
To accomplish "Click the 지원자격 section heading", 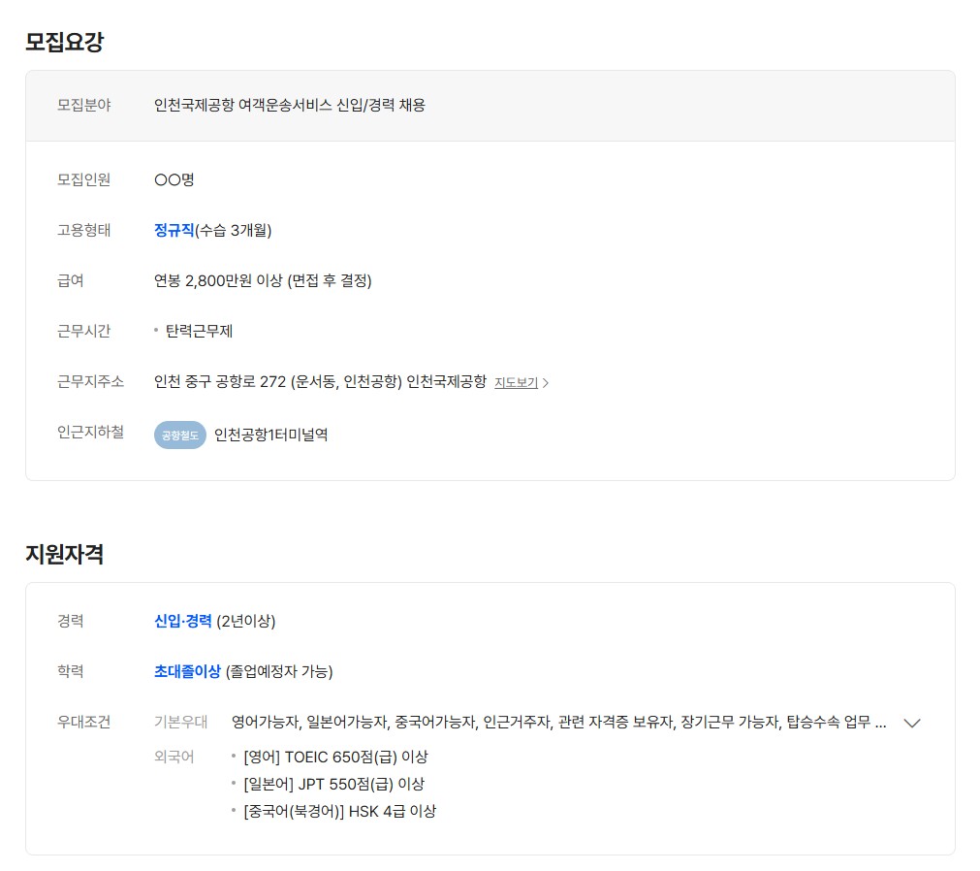I will tap(64, 554).
